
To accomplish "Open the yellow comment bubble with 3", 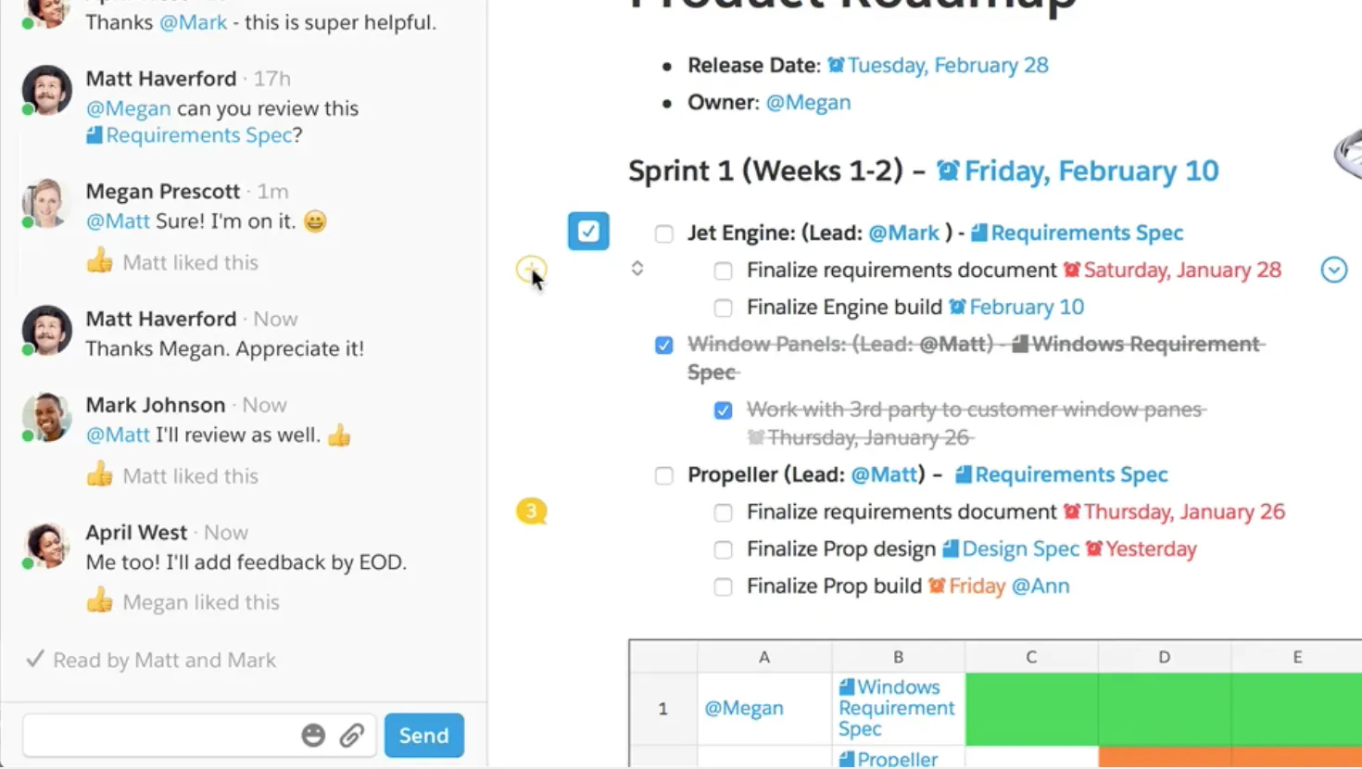I will pyautogui.click(x=531, y=511).
